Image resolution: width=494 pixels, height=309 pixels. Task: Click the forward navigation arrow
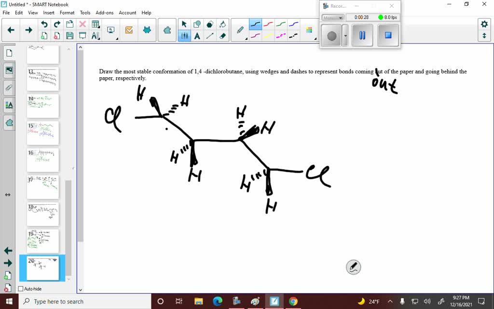(x=29, y=29)
